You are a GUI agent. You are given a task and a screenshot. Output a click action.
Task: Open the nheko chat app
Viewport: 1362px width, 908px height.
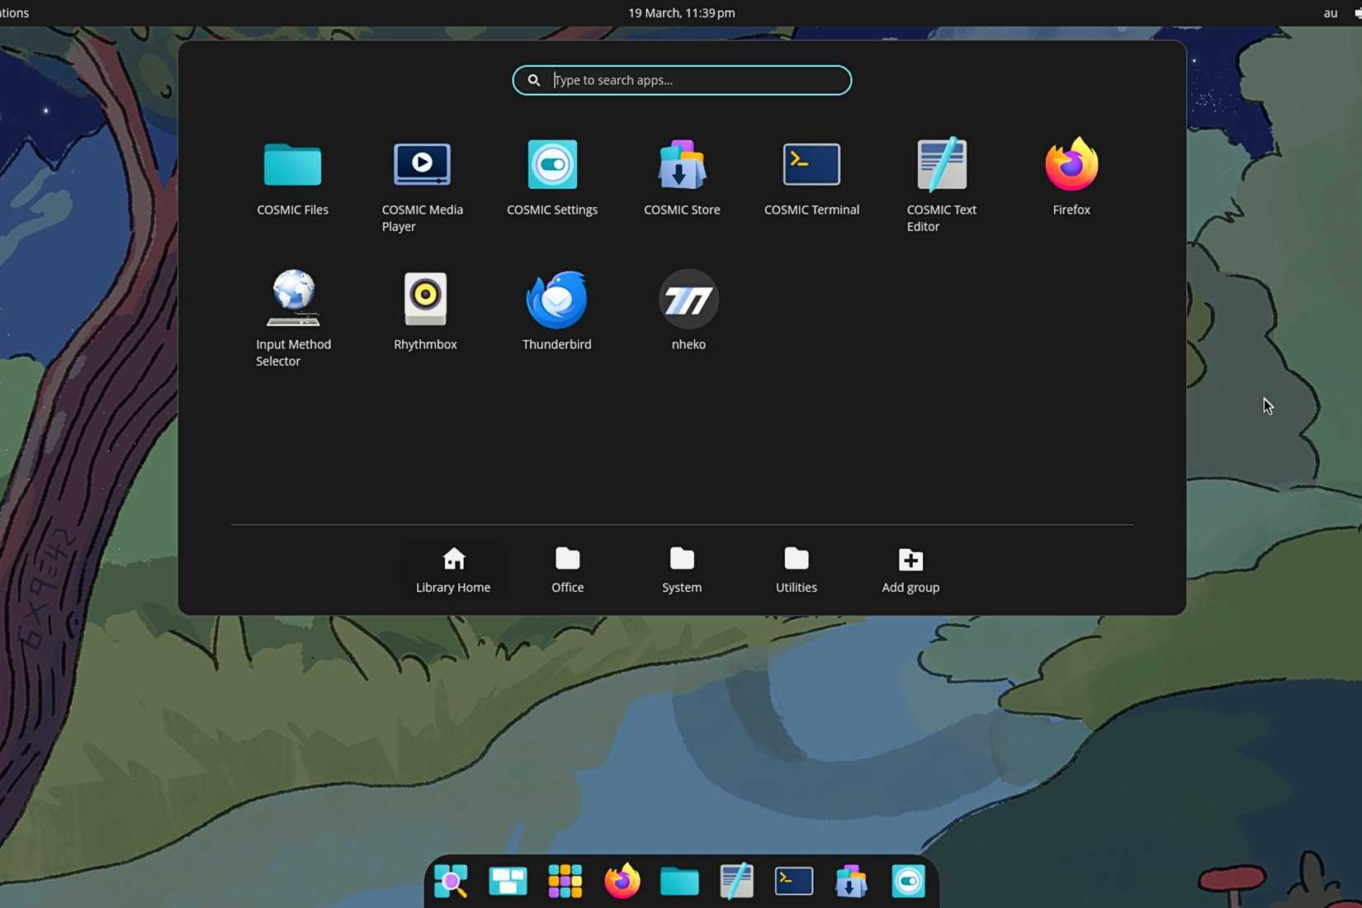(x=688, y=310)
